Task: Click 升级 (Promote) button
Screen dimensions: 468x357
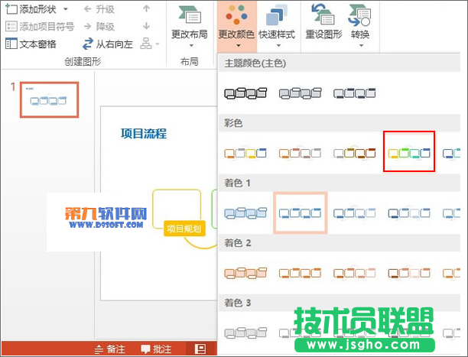Action: (99, 9)
